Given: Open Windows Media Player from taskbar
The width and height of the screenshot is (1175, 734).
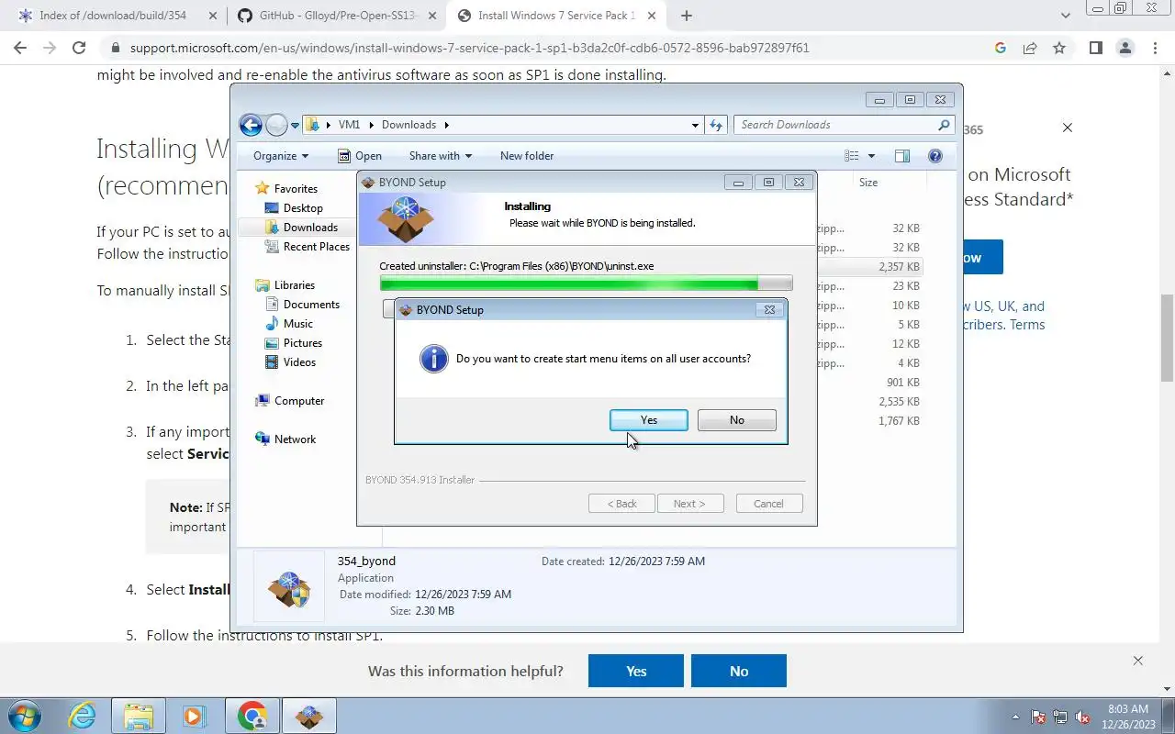Looking at the screenshot, I should [194, 716].
